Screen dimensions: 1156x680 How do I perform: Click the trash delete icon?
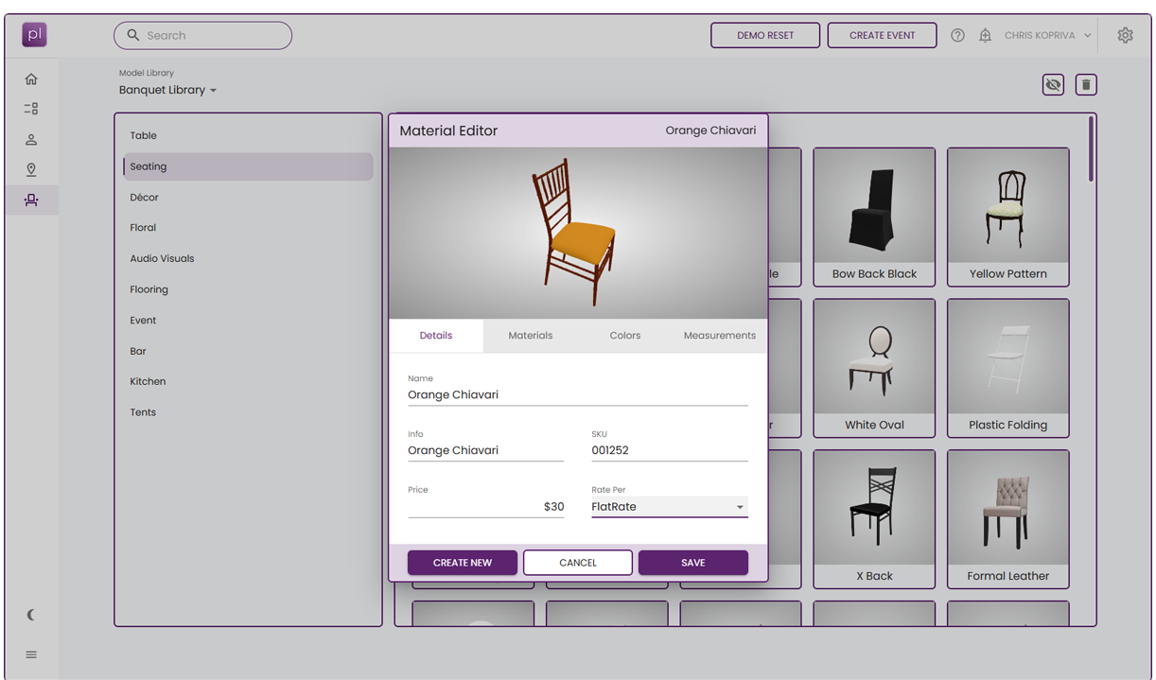tap(1086, 85)
